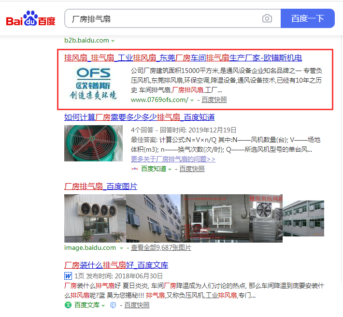
Task: Click the Baidu logo
Action: [x=30, y=18]
